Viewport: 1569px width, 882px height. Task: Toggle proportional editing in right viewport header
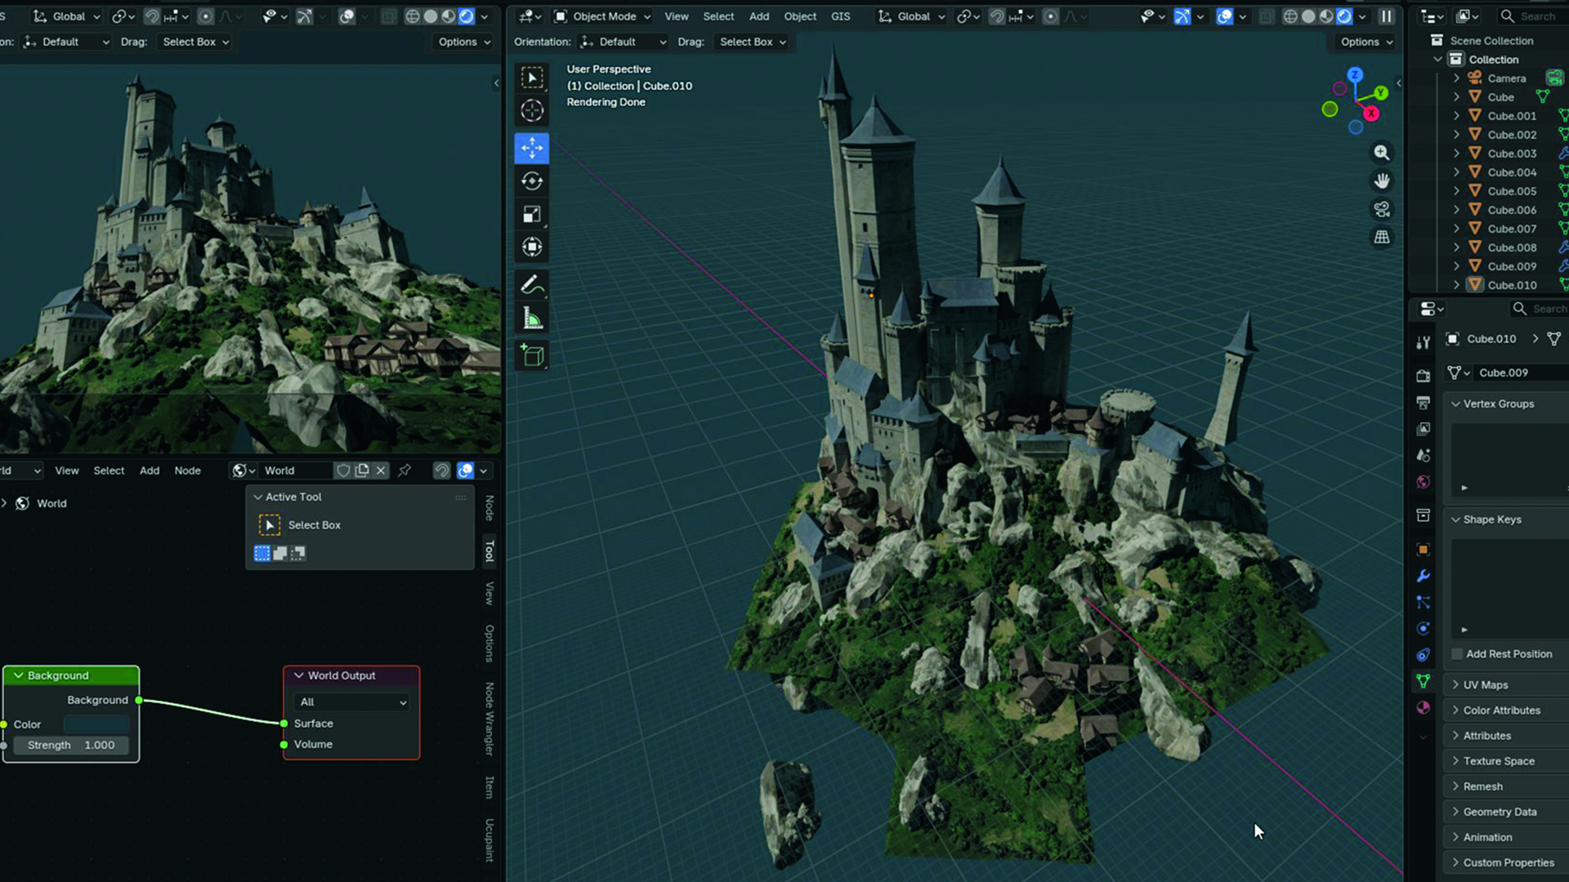pos(1051,16)
